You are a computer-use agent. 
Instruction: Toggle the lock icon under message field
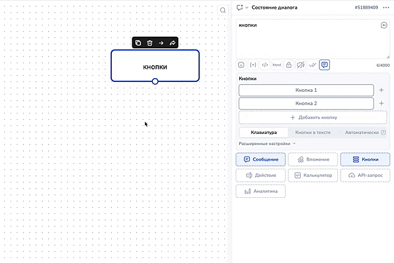point(289,65)
